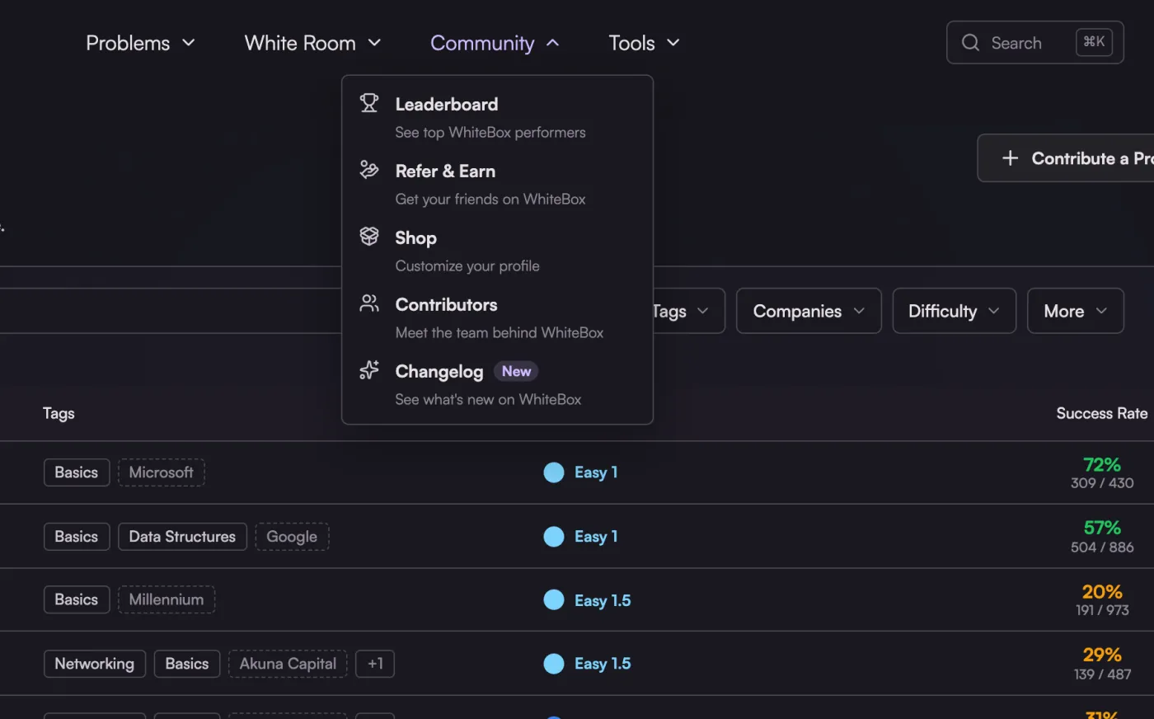This screenshot has width=1154, height=719.
Task: Open the Tools nav dropdown
Action: click(644, 43)
